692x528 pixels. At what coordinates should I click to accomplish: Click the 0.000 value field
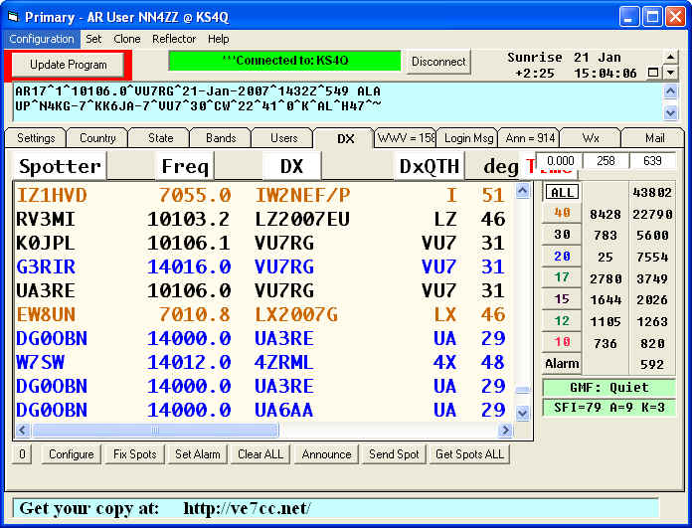560,161
